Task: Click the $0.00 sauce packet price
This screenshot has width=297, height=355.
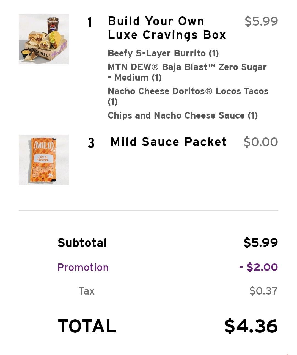Action: (260, 142)
